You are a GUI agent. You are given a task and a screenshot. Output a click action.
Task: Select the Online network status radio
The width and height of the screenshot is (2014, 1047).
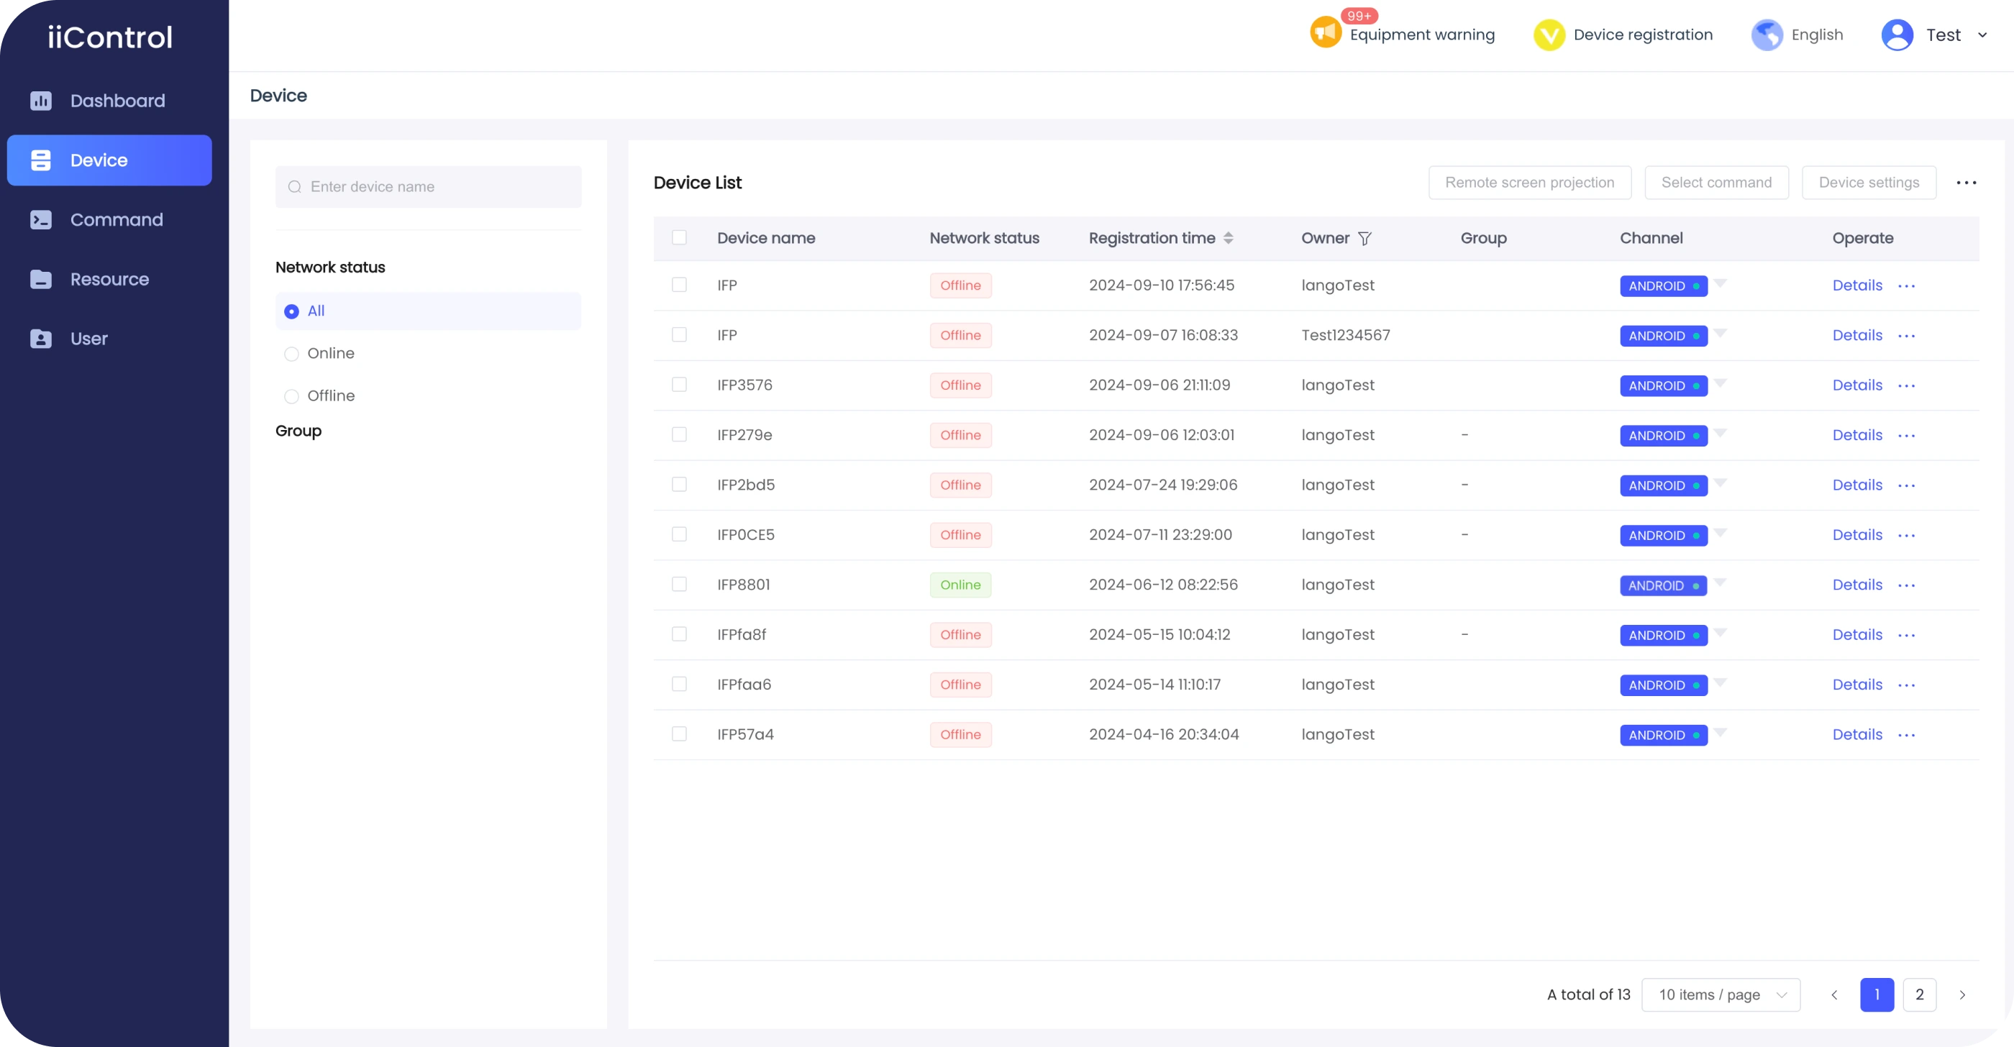291,354
